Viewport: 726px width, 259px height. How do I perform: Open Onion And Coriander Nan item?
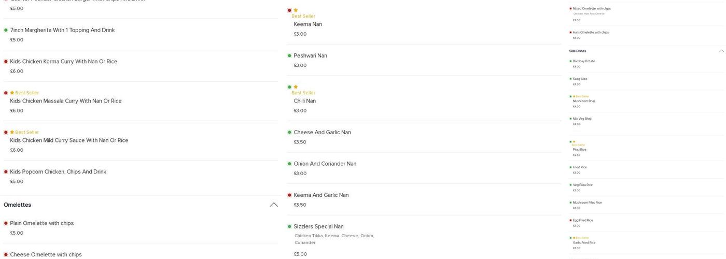point(325,164)
